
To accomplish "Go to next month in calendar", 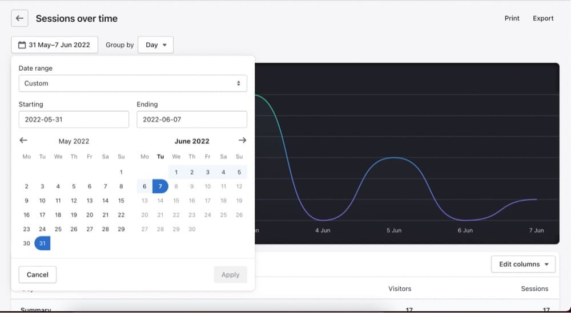I will point(242,140).
